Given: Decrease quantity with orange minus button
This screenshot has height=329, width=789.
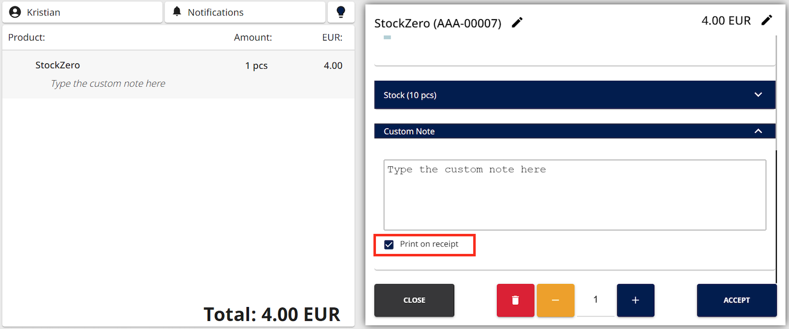Looking at the screenshot, I should [555, 300].
